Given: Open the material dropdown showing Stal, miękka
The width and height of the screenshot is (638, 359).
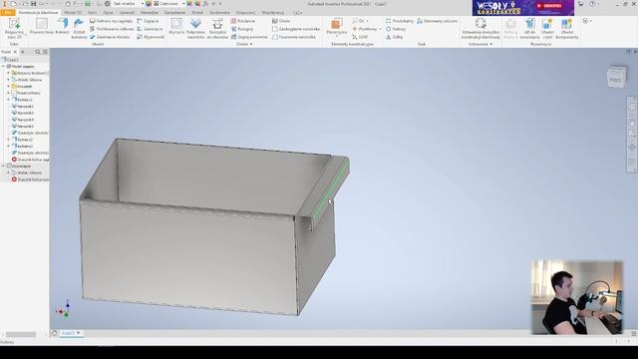Looking at the screenshot, I should point(128,4).
